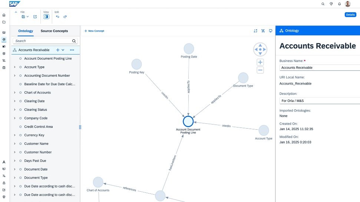Select the Ontology tab
This screenshot has width=360, height=202.
pyautogui.click(x=26, y=31)
